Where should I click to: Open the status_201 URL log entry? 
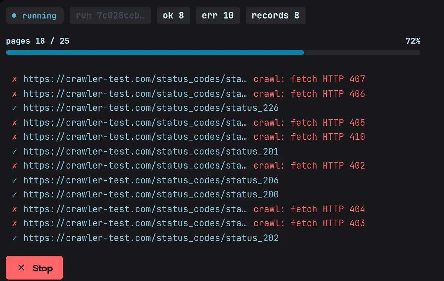151,151
